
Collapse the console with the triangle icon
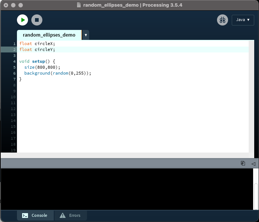[x=253, y=164]
